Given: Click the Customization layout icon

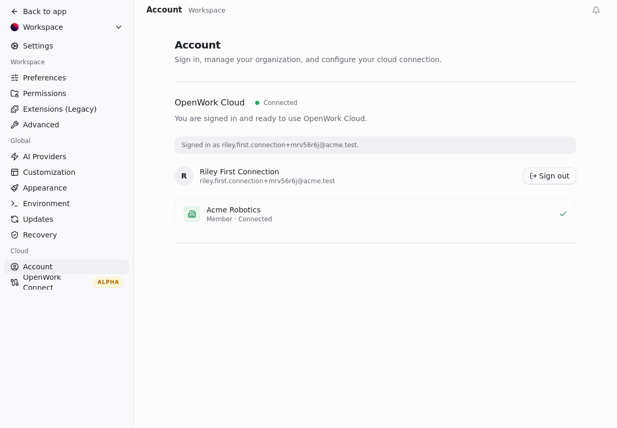Looking at the screenshot, I should click(15, 172).
